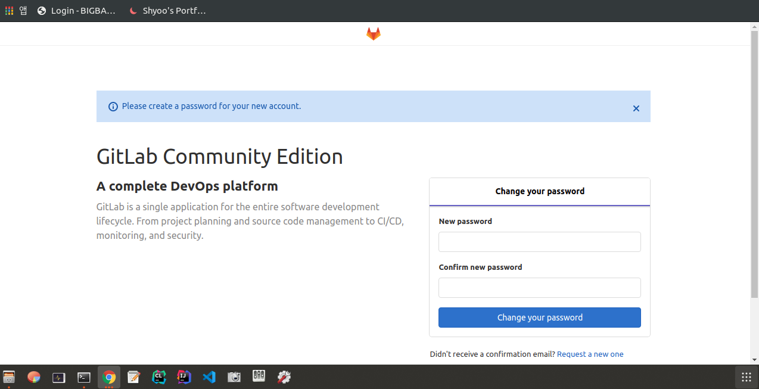The width and height of the screenshot is (759, 389).
Task: Launch the disk usage pie chart app
Action: pos(34,376)
